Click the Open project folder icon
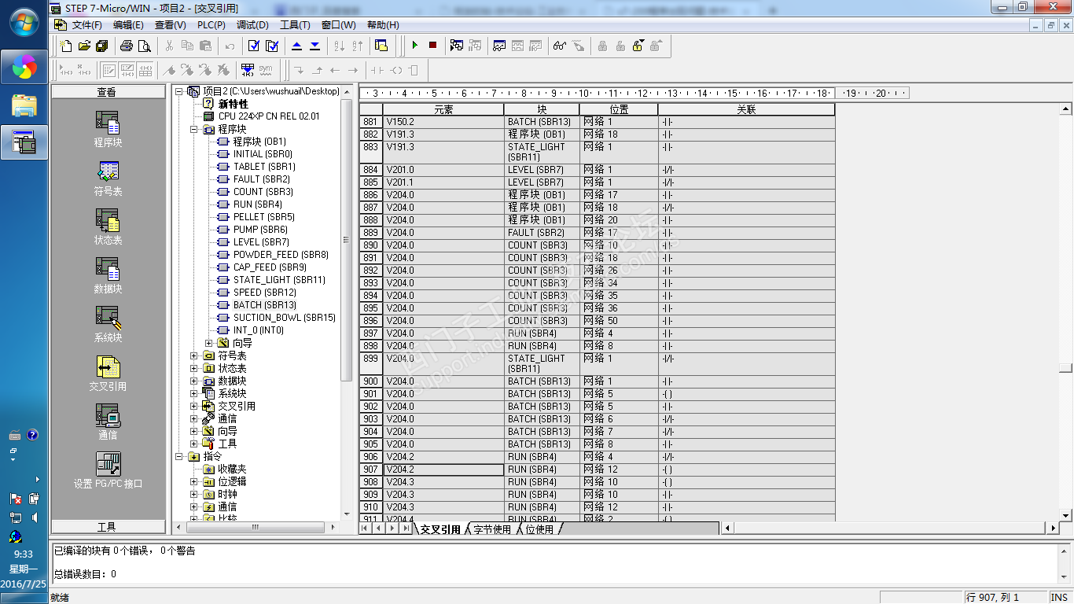The height and width of the screenshot is (604, 1074). [84, 46]
